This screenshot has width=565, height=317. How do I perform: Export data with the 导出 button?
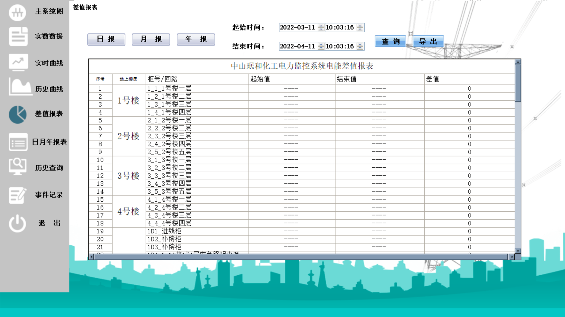428,41
